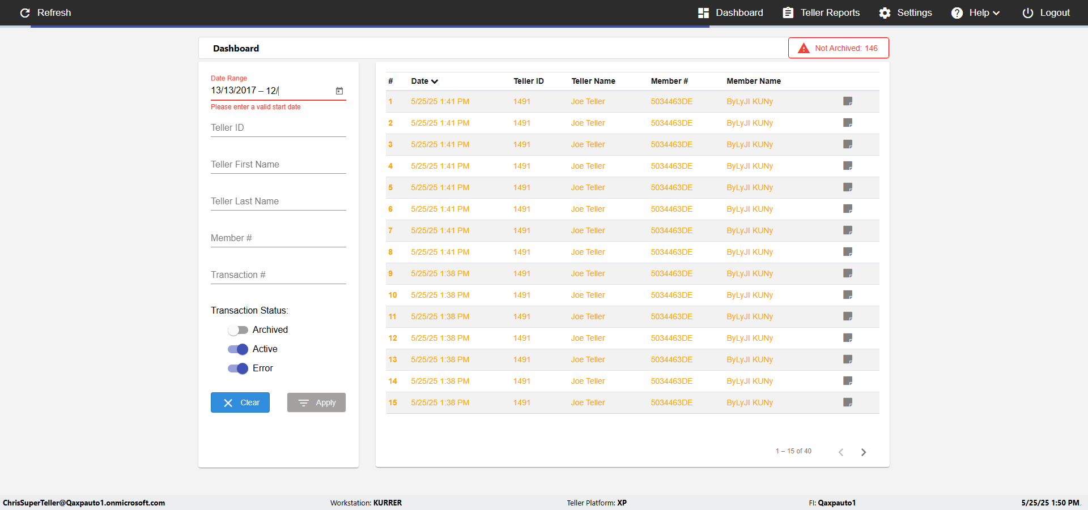Viewport: 1088px width, 510px height.
Task: Log out using the Logout button
Action: [1046, 12]
